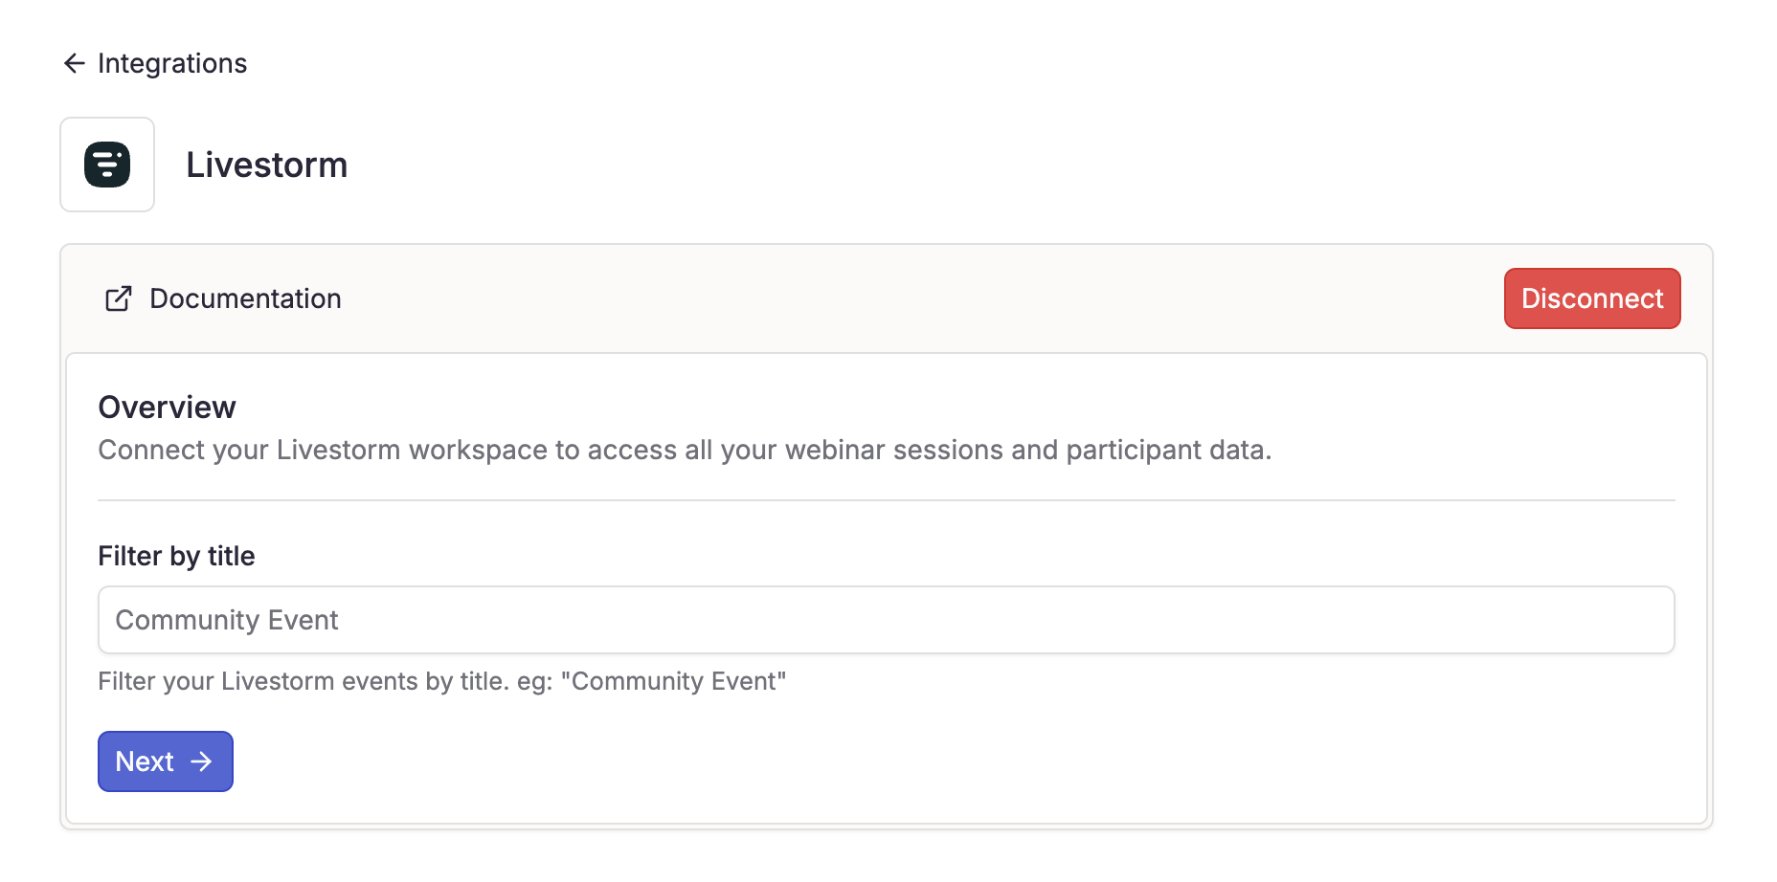1777x882 pixels.
Task: Click the Overview heading
Action: tap(167, 408)
